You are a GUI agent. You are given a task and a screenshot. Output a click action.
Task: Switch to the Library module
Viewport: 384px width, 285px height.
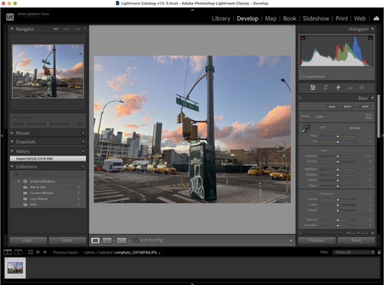221,18
